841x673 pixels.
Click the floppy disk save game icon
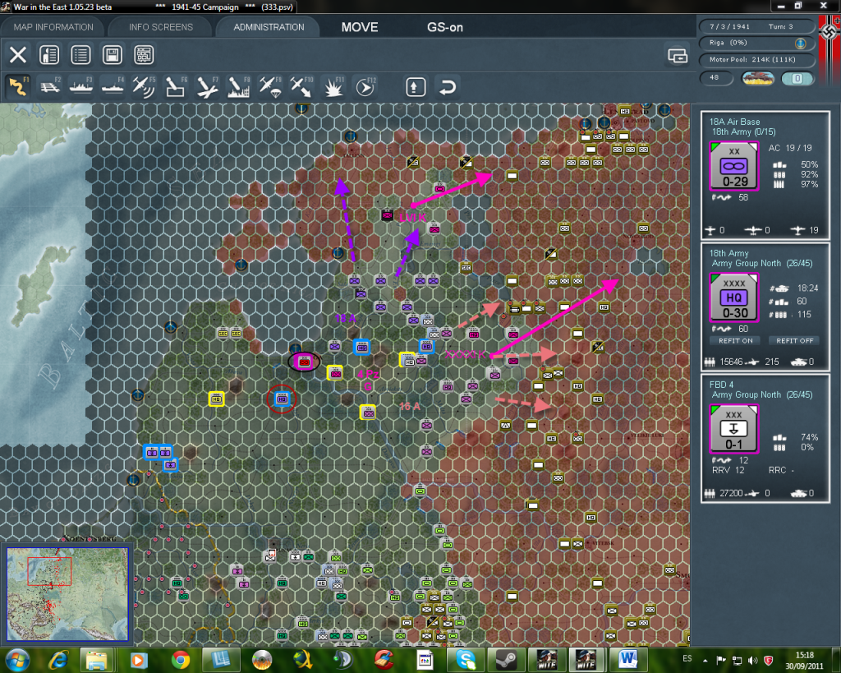pos(112,55)
